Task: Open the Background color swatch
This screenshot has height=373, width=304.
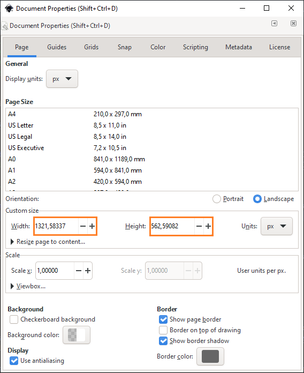Action: [77, 335]
